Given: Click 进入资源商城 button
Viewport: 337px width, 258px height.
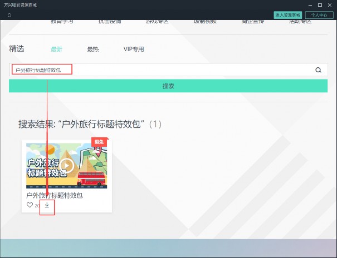Looking at the screenshot, I should [288, 15].
